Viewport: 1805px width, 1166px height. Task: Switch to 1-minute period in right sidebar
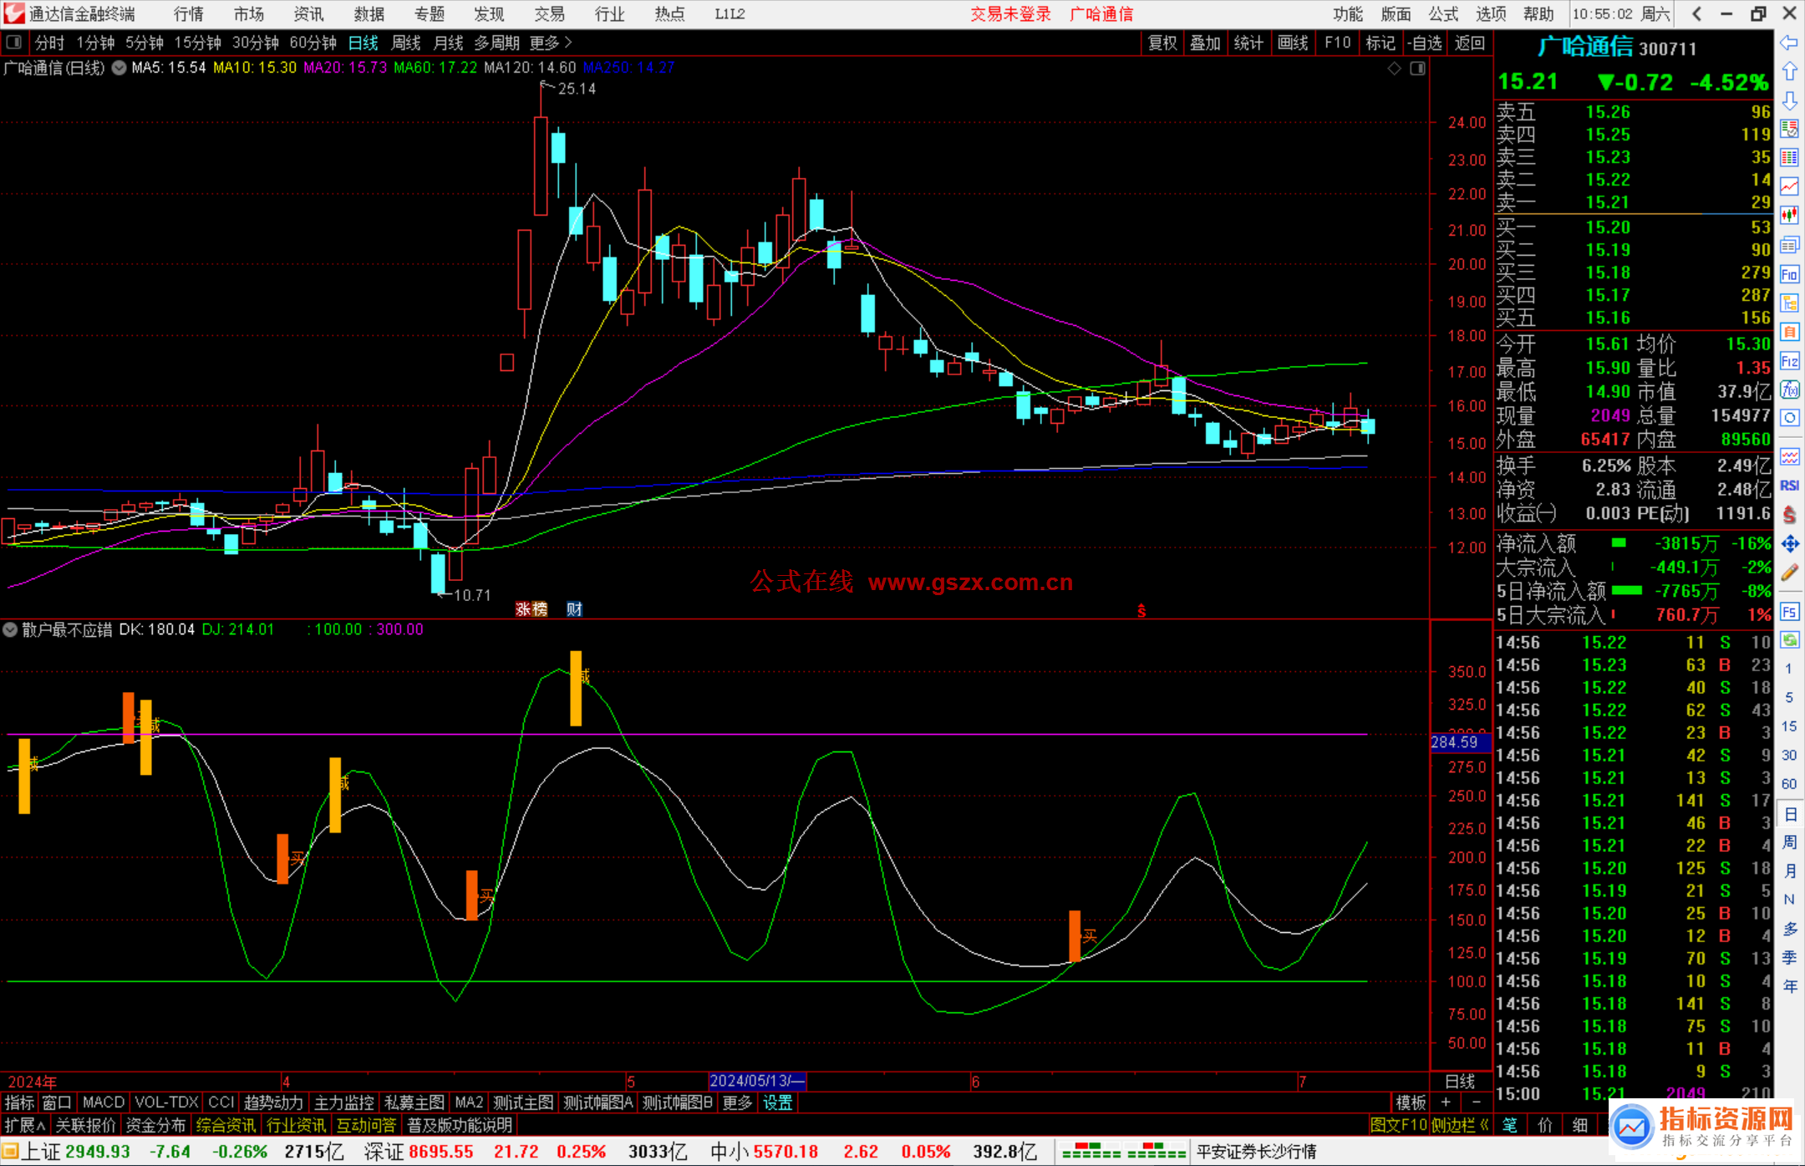[x=1789, y=669]
